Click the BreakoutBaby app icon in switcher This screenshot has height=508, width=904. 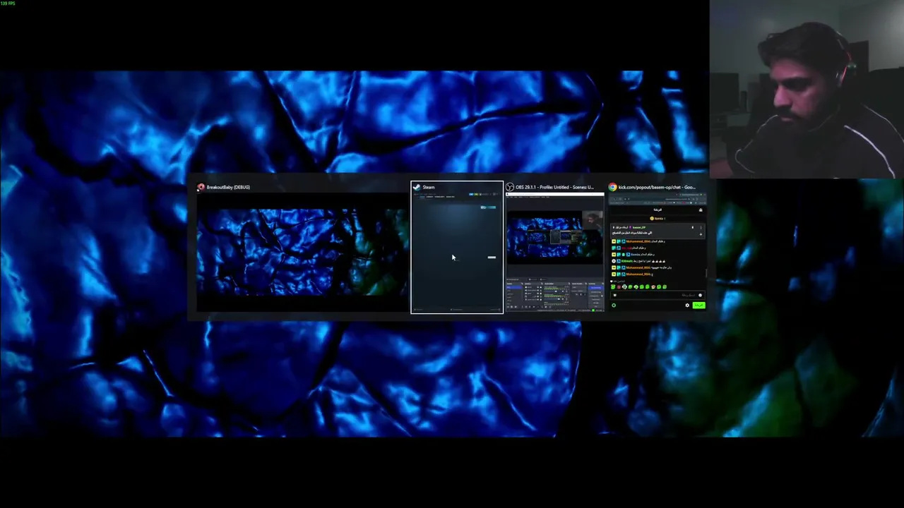pyautogui.click(x=201, y=187)
